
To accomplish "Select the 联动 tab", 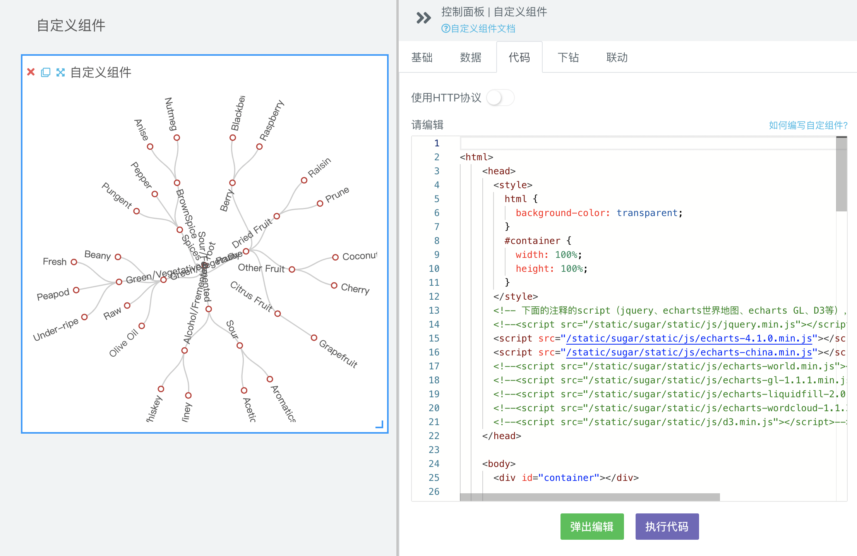I will (617, 57).
